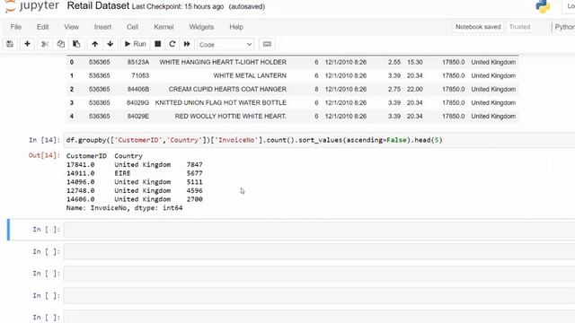Image resolution: width=575 pixels, height=323 pixels.
Task: Open the Kernel menu
Action: pos(164,27)
